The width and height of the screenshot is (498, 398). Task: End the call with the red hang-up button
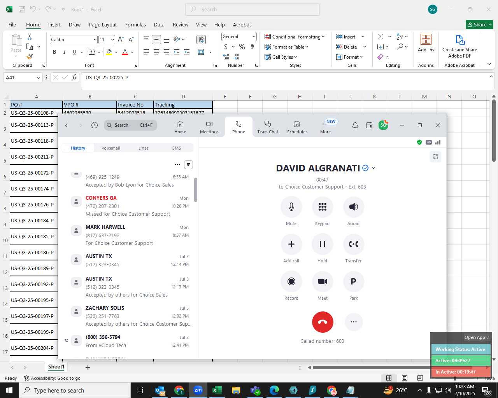click(x=323, y=322)
